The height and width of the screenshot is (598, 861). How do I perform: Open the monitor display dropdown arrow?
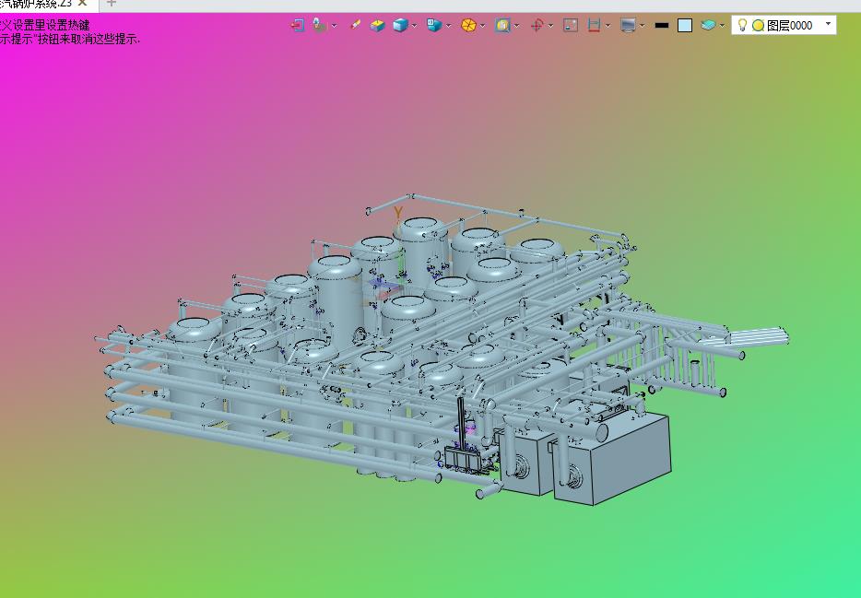tap(642, 25)
